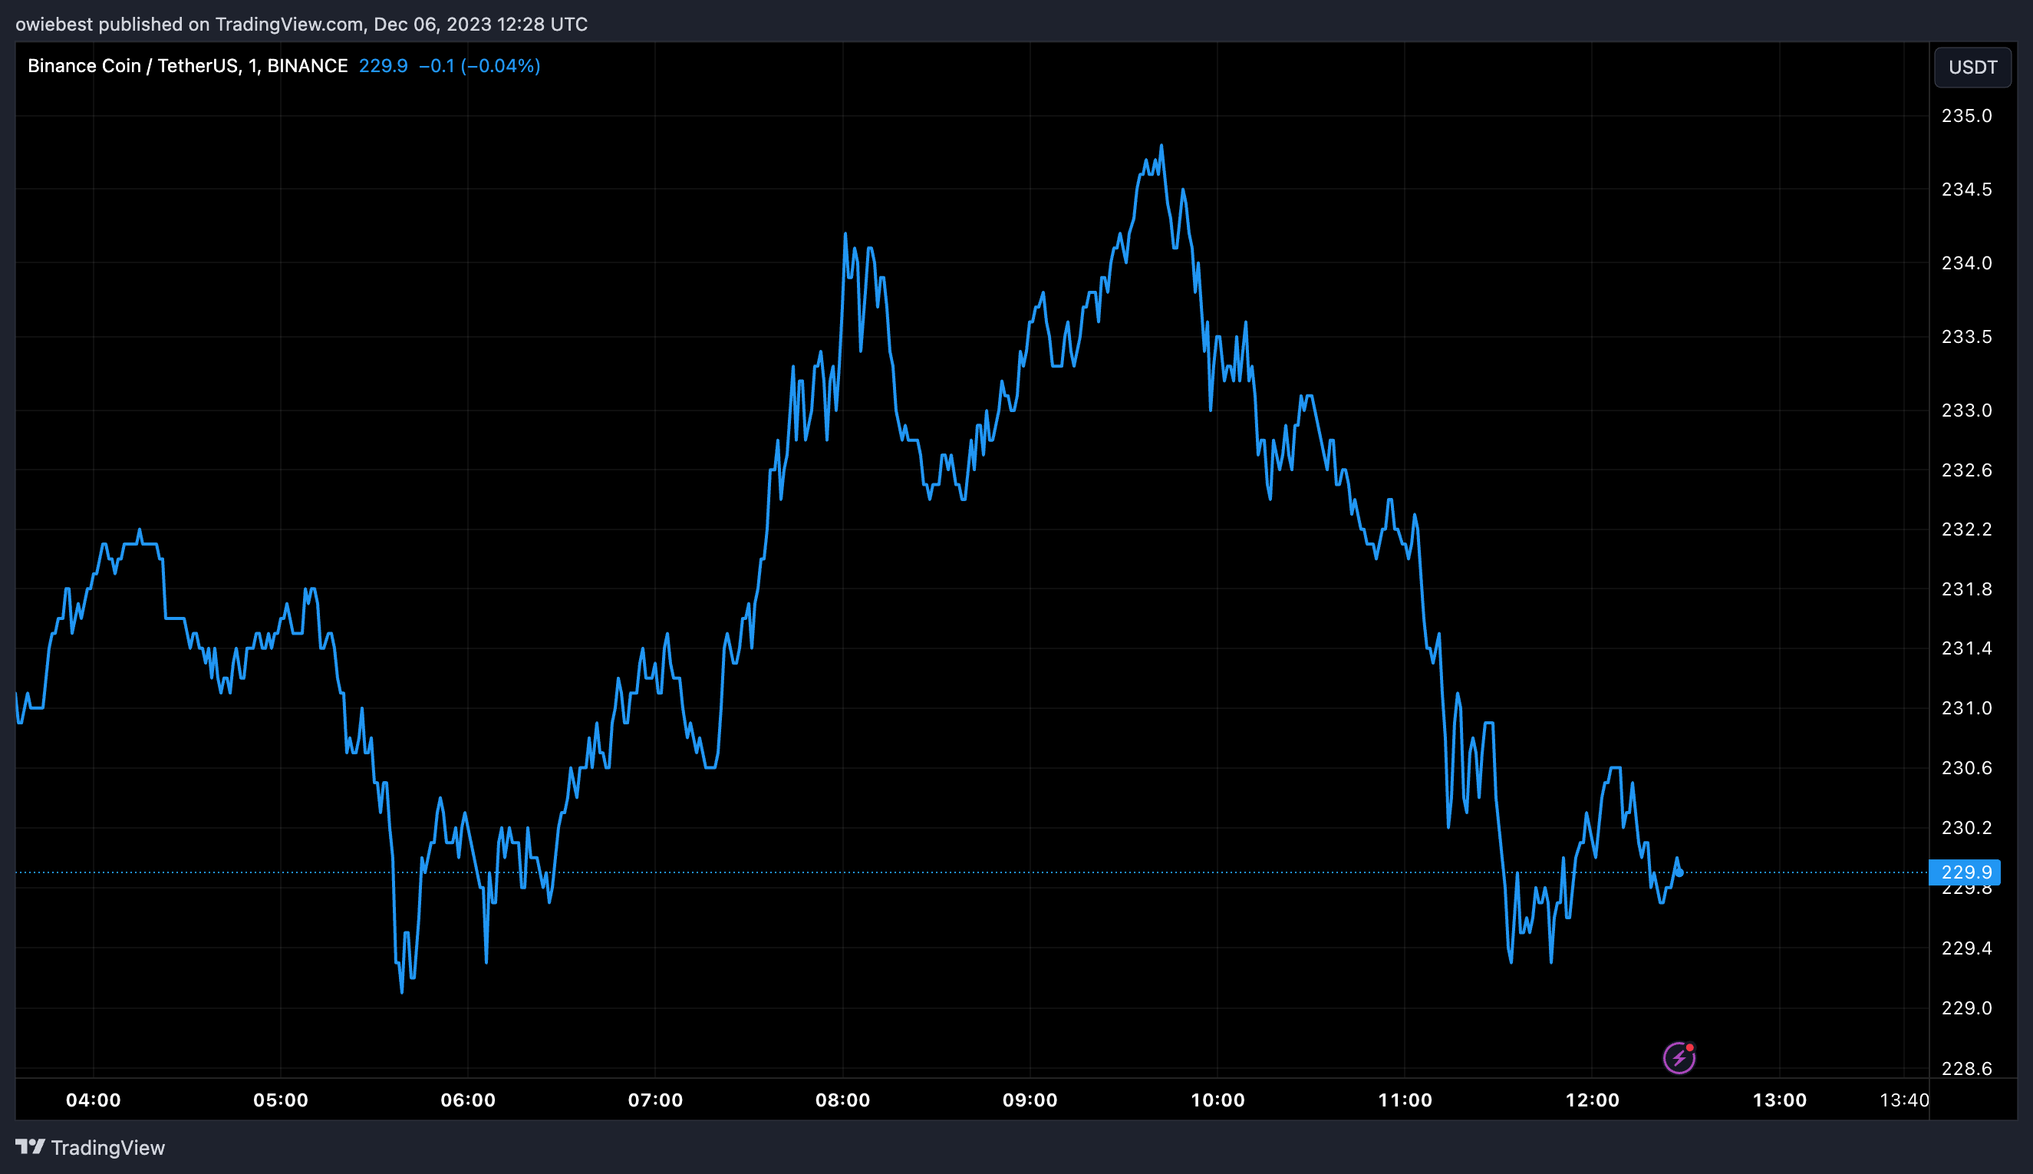Click the 235.0 price axis label
This screenshot has height=1174, width=2033.
pyautogui.click(x=1966, y=115)
